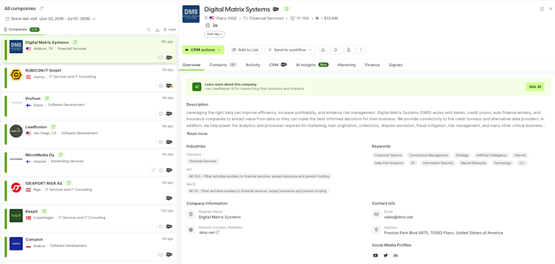
Task: Click green note badge beside detail panel title
Action: (x=286, y=9)
